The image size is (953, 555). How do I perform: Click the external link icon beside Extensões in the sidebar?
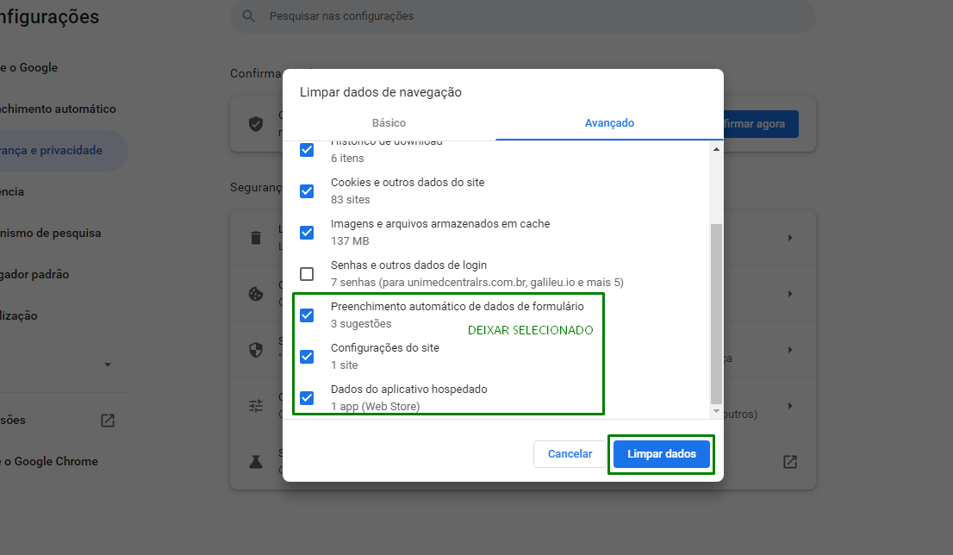108,421
